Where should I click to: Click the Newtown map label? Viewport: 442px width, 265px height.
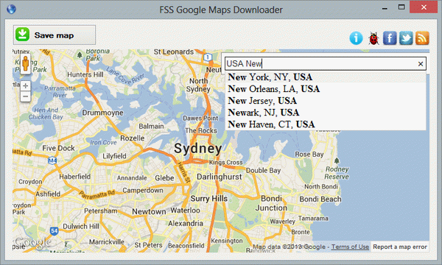click(x=149, y=211)
